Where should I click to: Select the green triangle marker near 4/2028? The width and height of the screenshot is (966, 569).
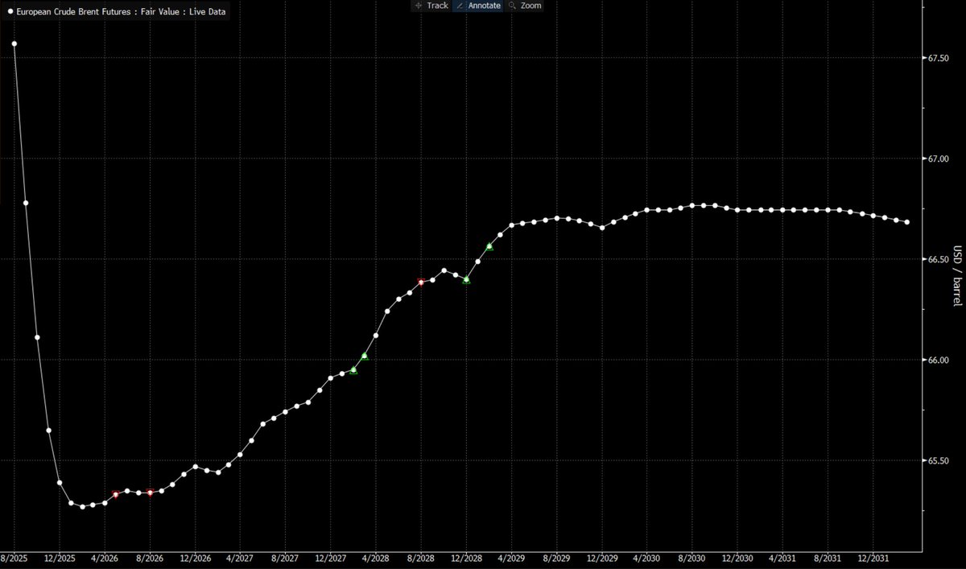tap(364, 355)
